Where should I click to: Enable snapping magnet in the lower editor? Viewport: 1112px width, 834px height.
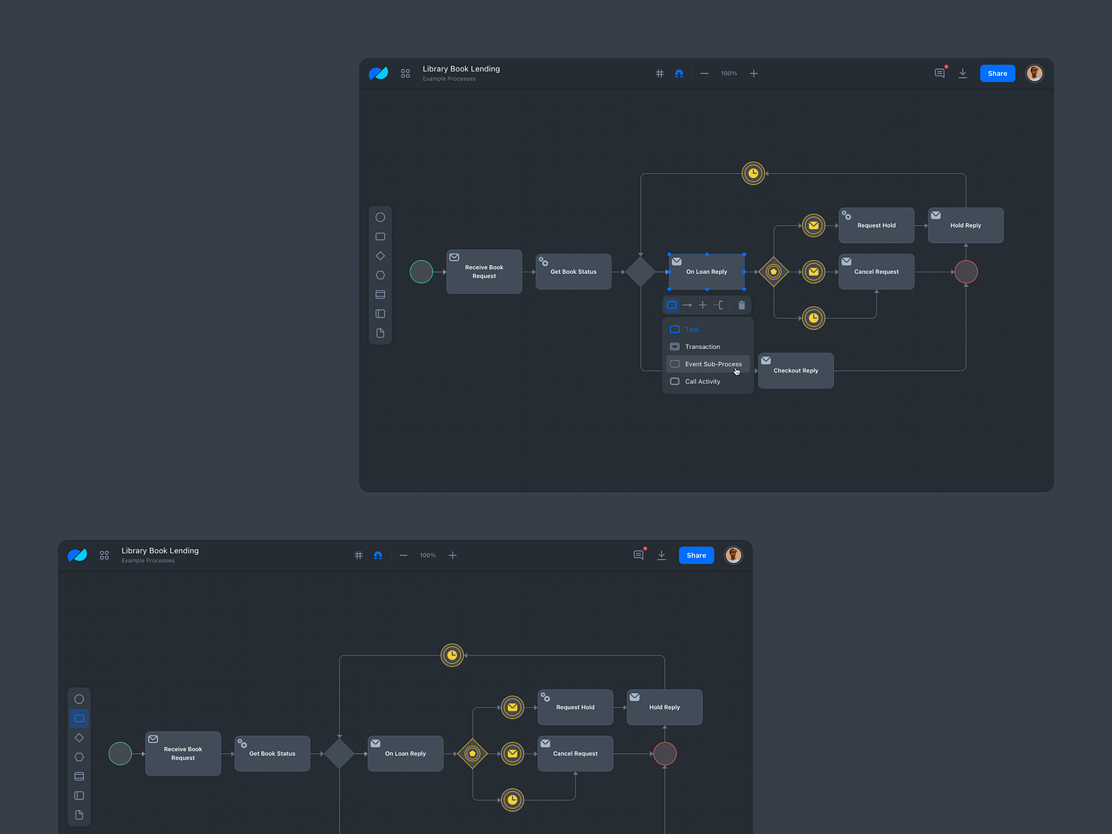click(x=378, y=555)
